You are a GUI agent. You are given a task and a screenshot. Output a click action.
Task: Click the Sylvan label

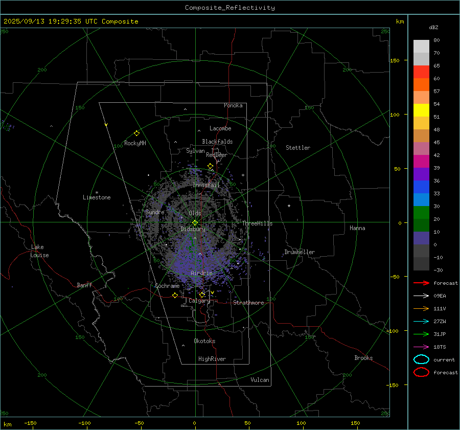[195, 151]
